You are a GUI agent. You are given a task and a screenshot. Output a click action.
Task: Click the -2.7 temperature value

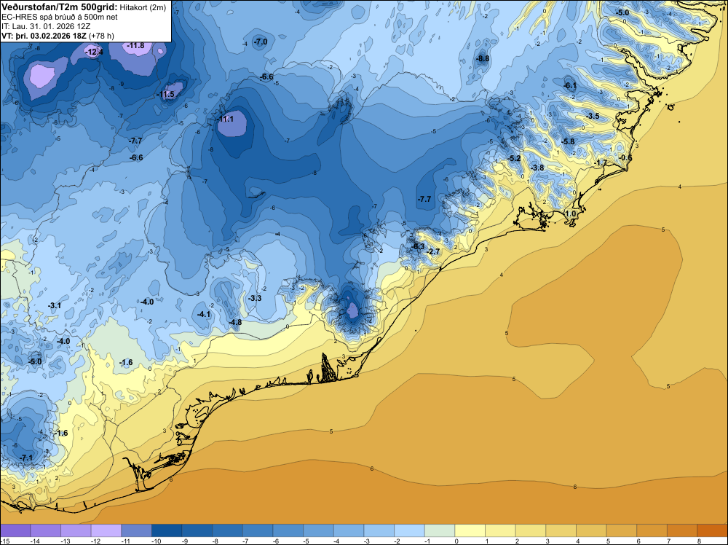tap(432, 252)
